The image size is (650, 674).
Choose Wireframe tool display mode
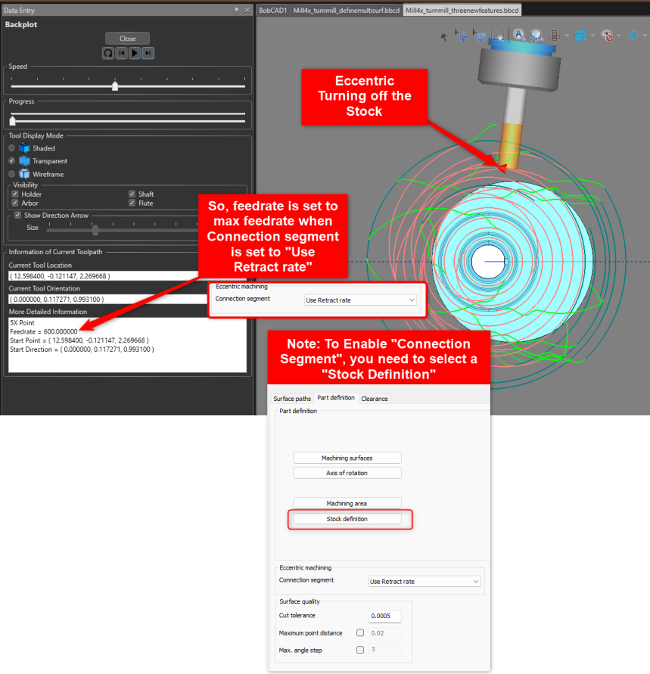[x=12, y=174]
